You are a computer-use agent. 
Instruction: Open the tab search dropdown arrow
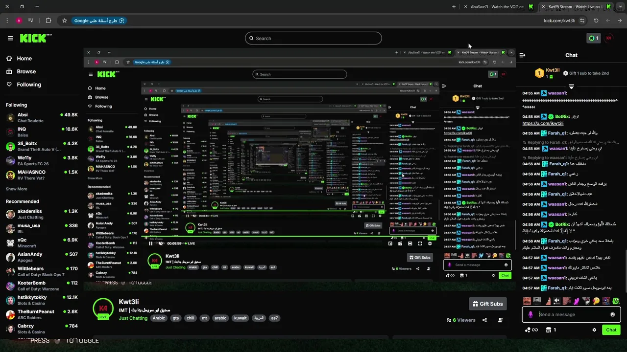coord(620,7)
